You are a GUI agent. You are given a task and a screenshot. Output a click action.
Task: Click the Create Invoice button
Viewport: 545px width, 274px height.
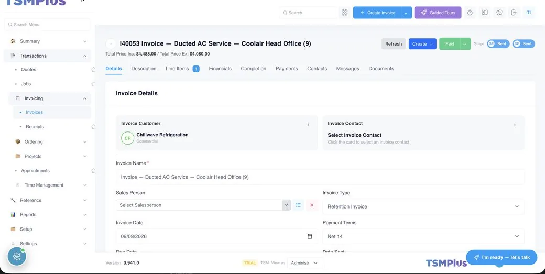(377, 13)
